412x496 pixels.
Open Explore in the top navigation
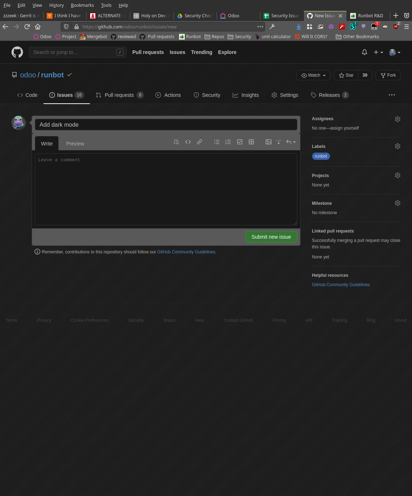coord(227,52)
